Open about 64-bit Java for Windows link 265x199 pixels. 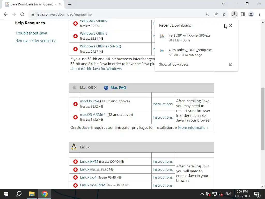pos(96,69)
